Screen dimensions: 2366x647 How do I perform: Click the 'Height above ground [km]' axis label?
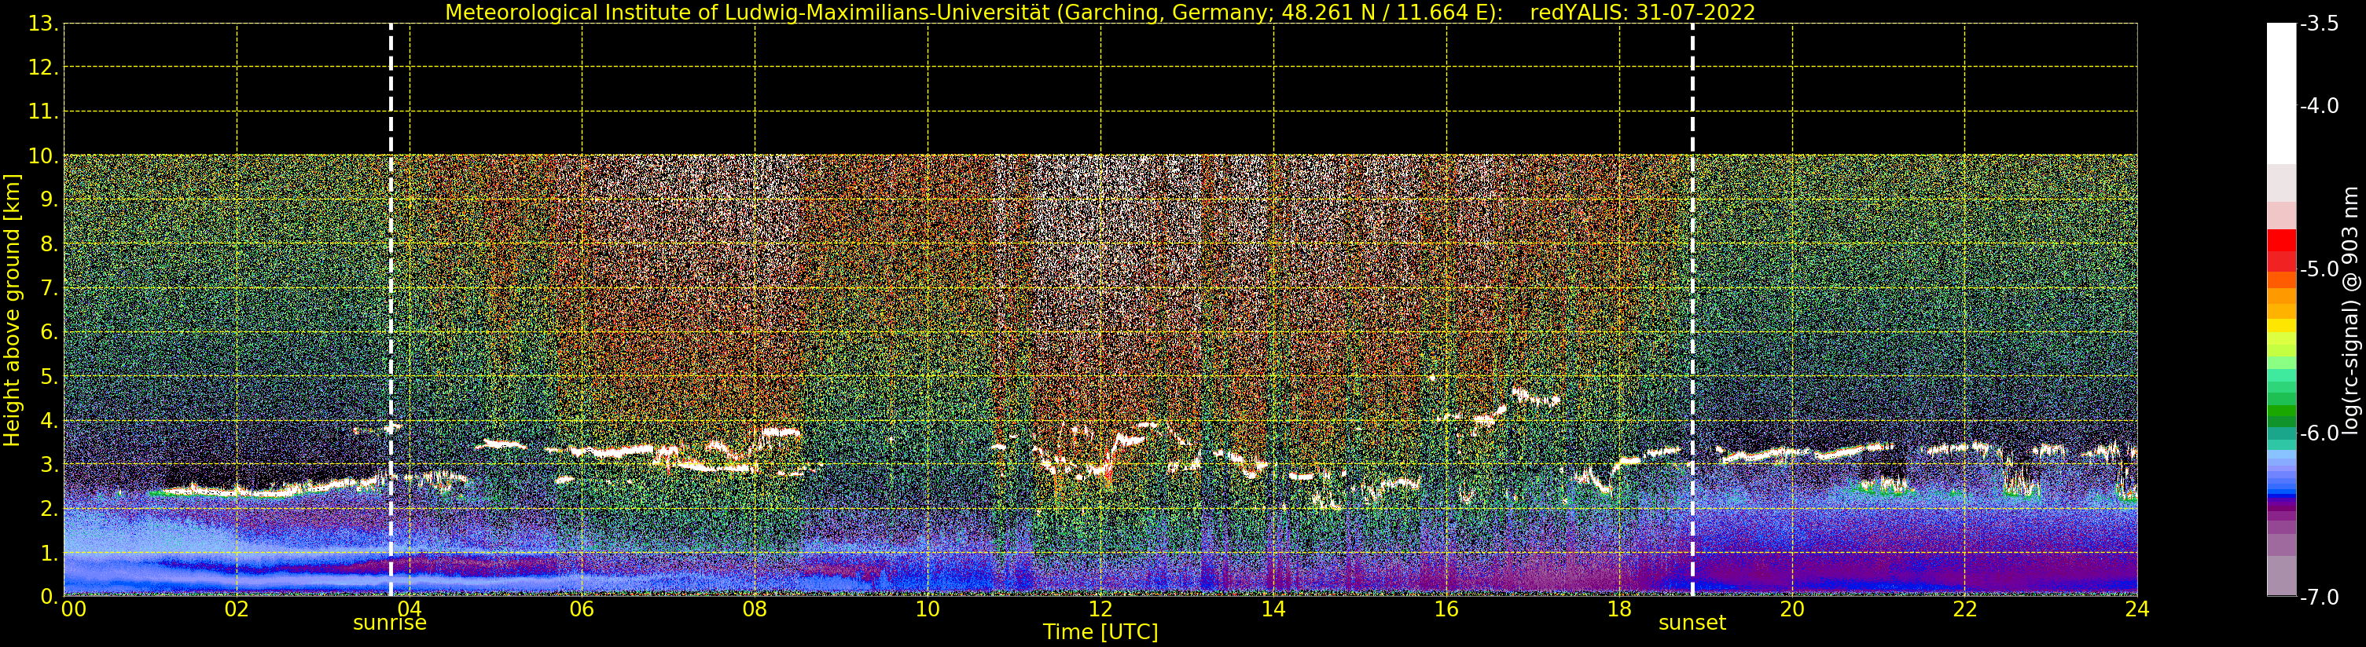tap(12, 310)
